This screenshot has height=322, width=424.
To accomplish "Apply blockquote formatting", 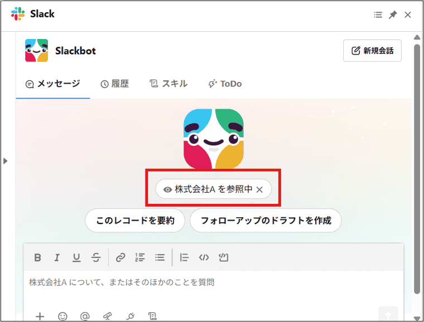I will 184,257.
